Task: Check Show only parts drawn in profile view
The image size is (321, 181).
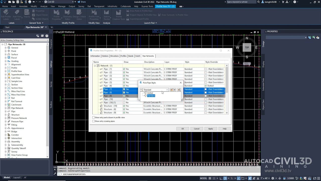Action: pos(93,117)
